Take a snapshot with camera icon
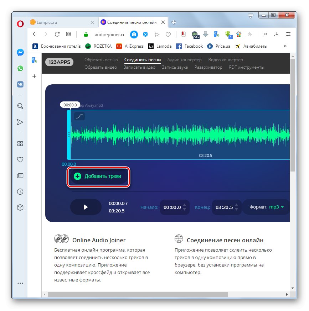 pyautogui.click(x=134, y=35)
